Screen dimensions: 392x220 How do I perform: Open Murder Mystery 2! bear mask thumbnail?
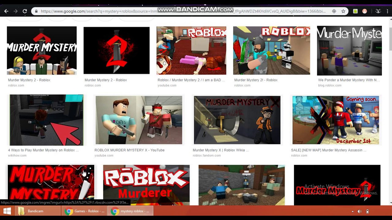coord(272,50)
